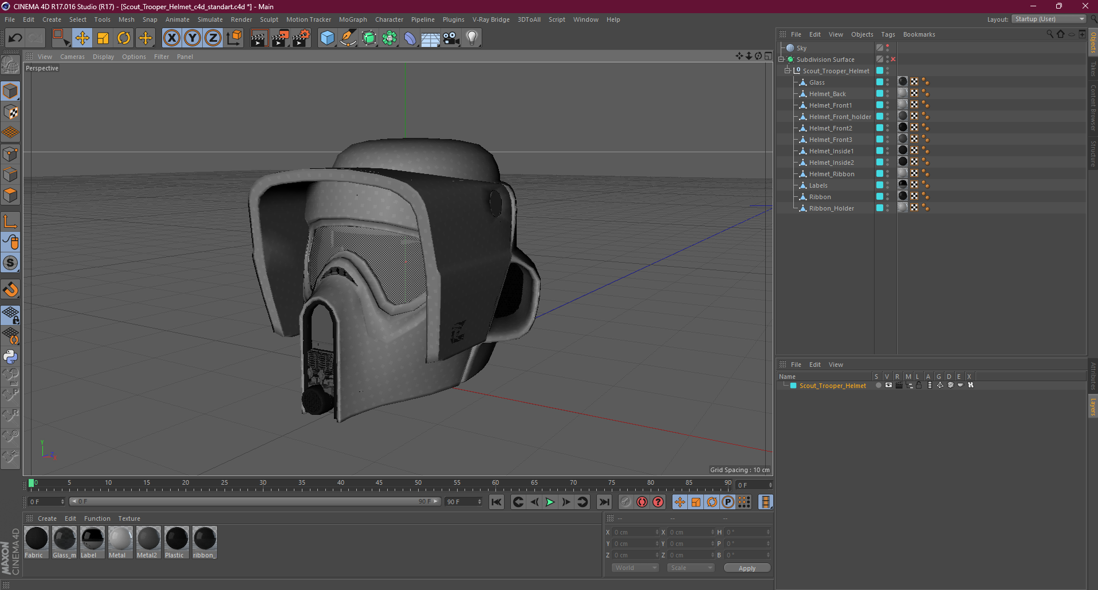Click the MoGraph array flower icon

click(389, 38)
